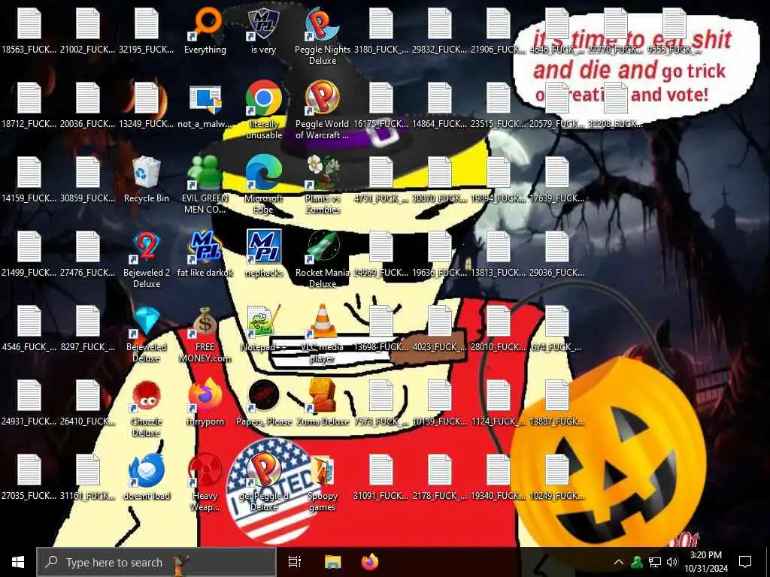Select the 21499_FUCK... file
The image size is (770, 577).
click(x=29, y=254)
